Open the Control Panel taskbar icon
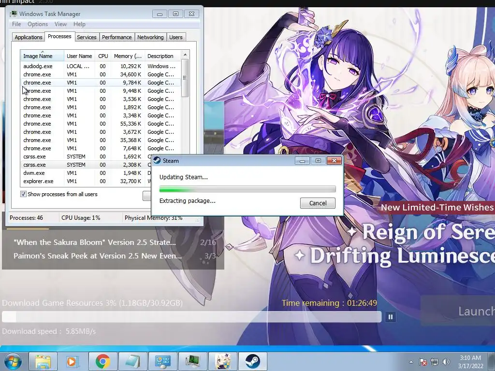 pyautogui.click(x=162, y=361)
